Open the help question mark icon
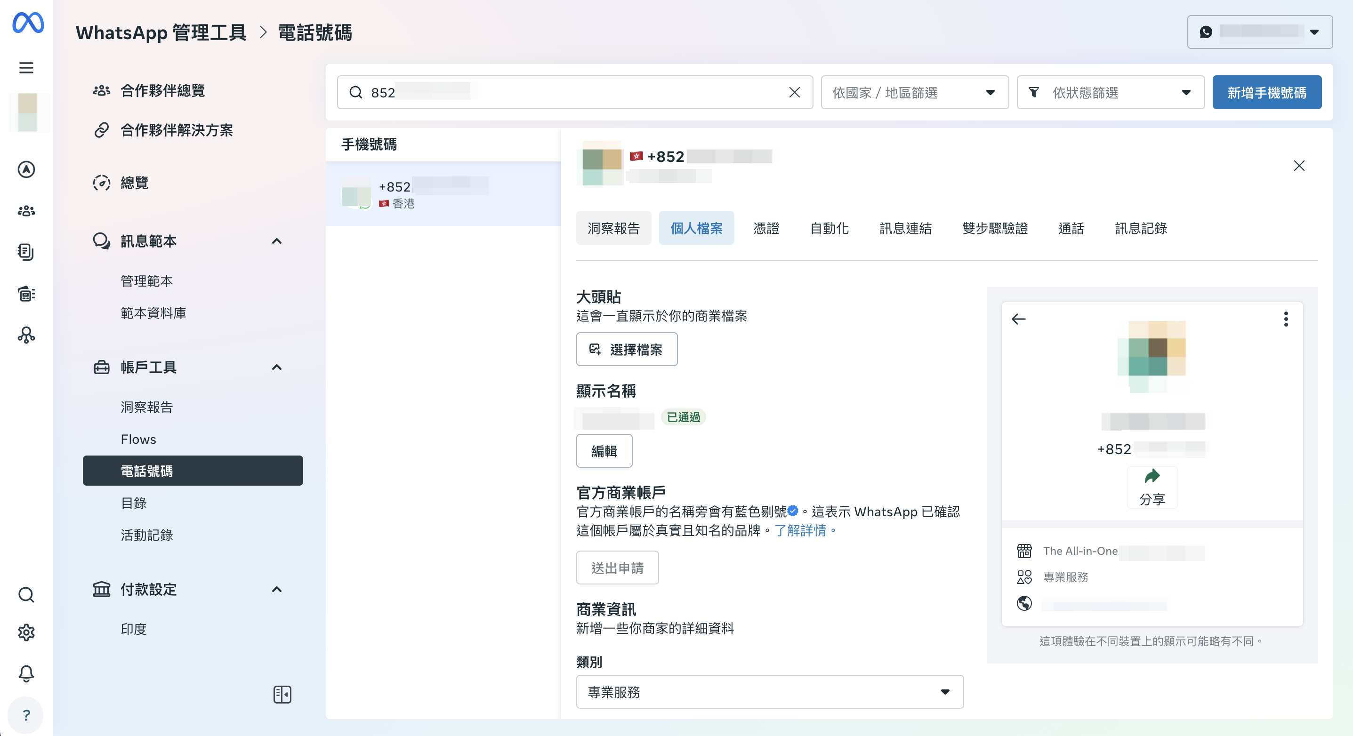 point(26,714)
